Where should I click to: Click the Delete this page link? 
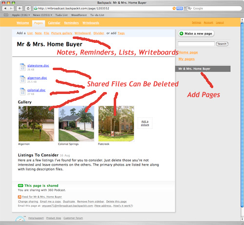[x=116, y=201]
